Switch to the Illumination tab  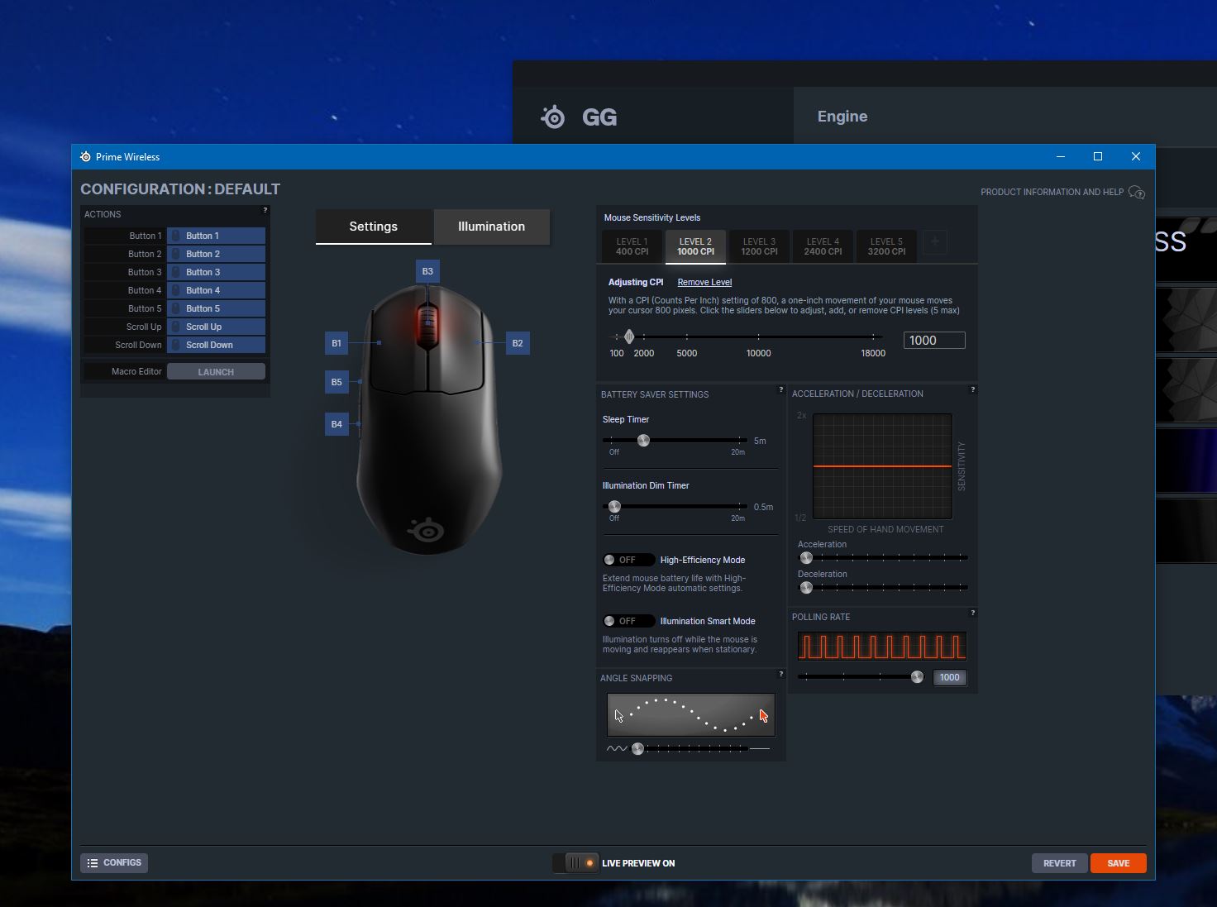point(491,227)
